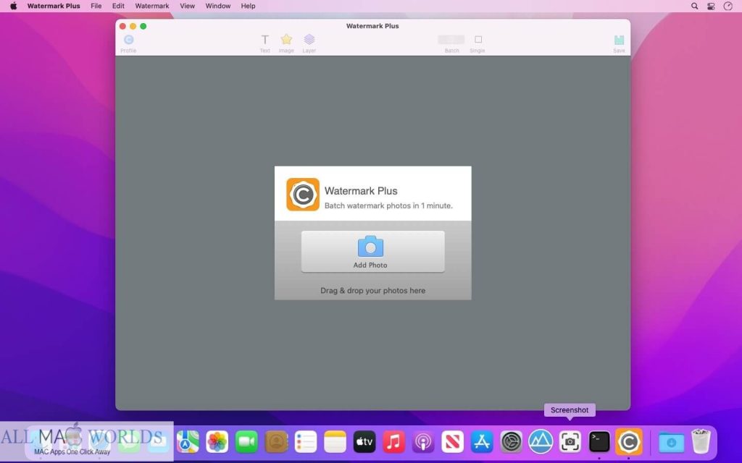Add a Text watermark from toolbar
The width and height of the screenshot is (742, 463).
265,43
